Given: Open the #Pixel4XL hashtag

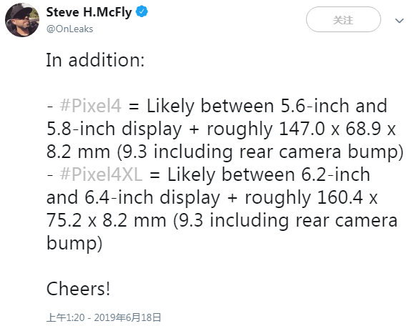Looking at the screenshot, I should click(x=101, y=174).
